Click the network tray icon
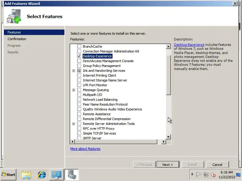This screenshot has width=242, height=181. [206, 175]
